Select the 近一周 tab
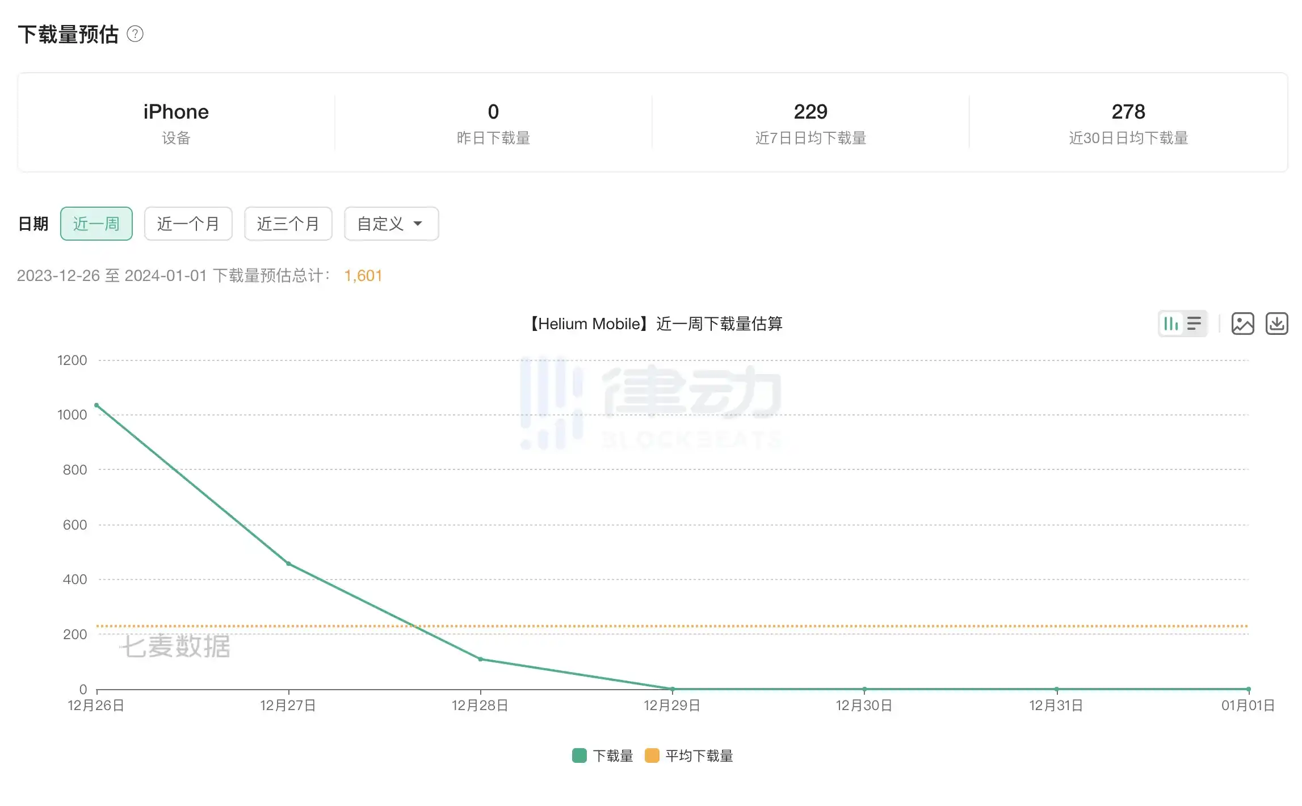 point(96,223)
